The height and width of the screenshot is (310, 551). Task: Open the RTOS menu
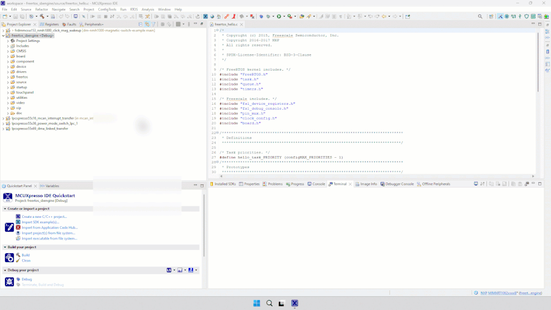[134, 9]
